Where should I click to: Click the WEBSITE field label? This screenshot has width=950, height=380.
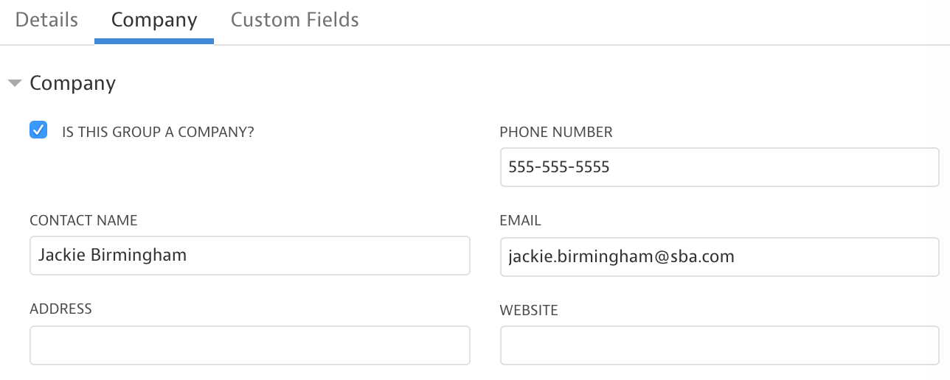click(529, 310)
